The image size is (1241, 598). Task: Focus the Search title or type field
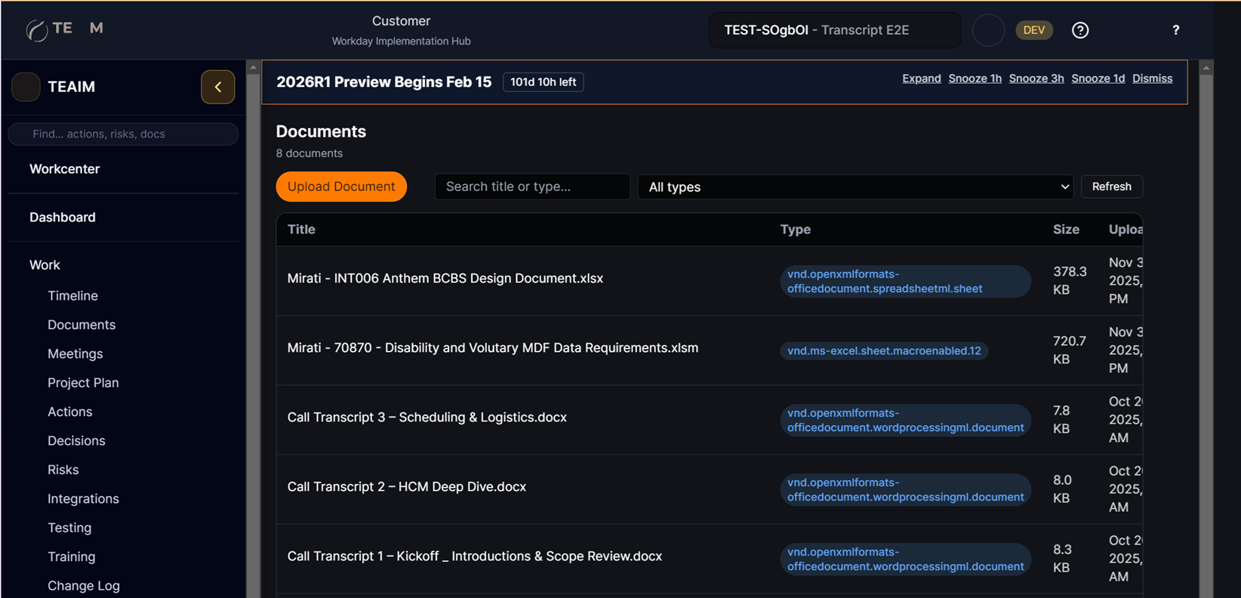(x=532, y=186)
